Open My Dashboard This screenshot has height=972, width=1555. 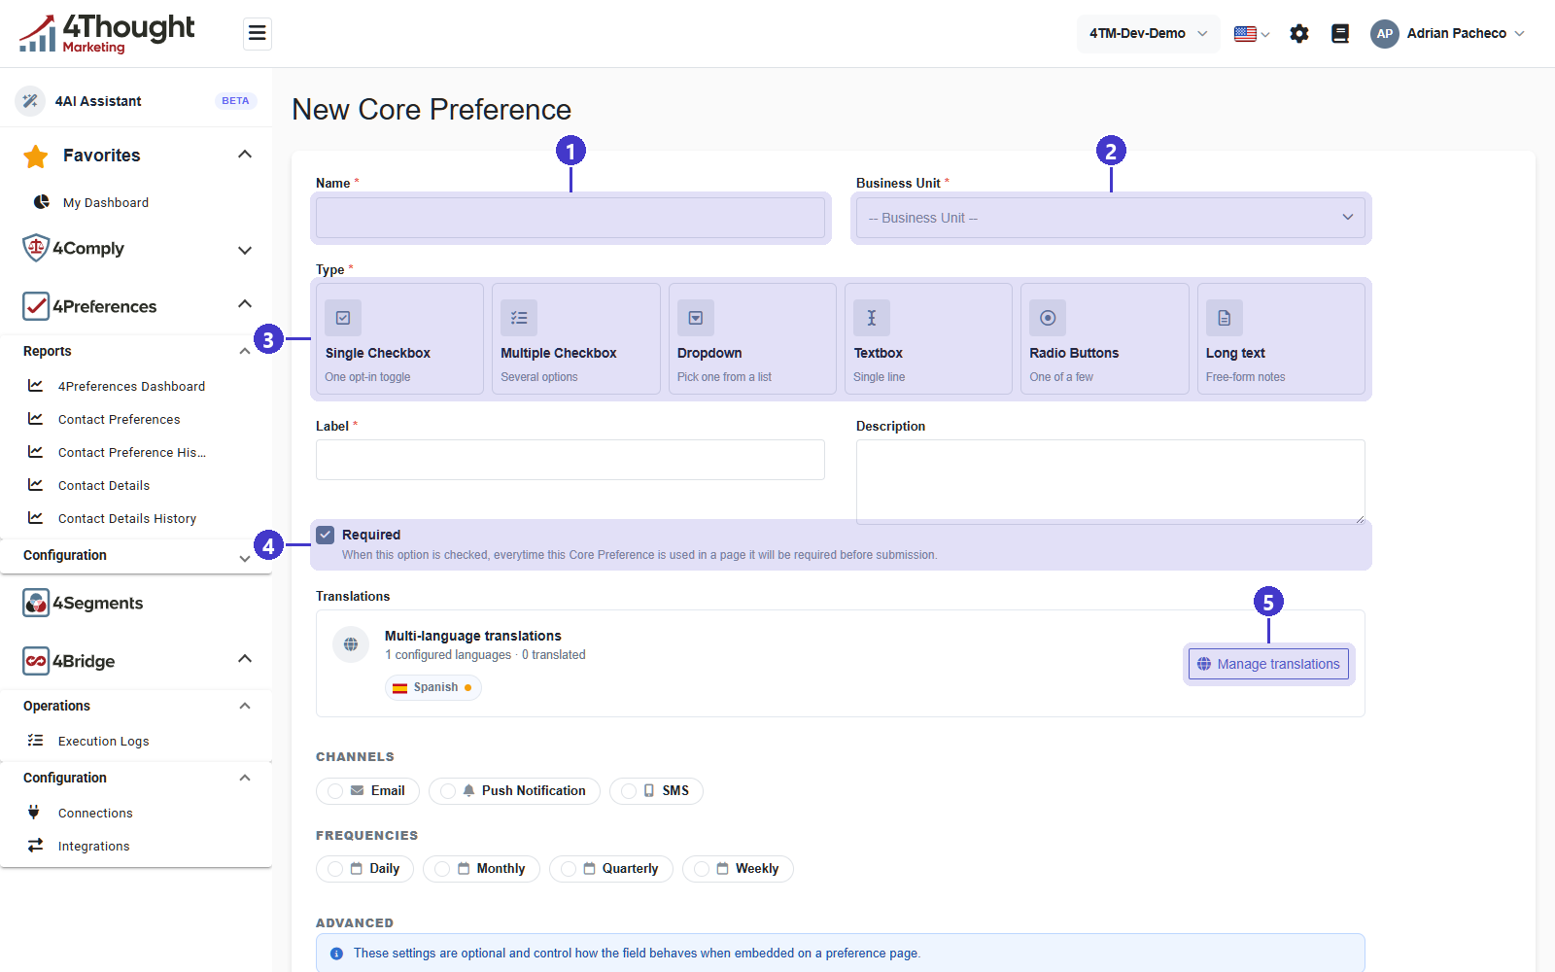tap(106, 202)
